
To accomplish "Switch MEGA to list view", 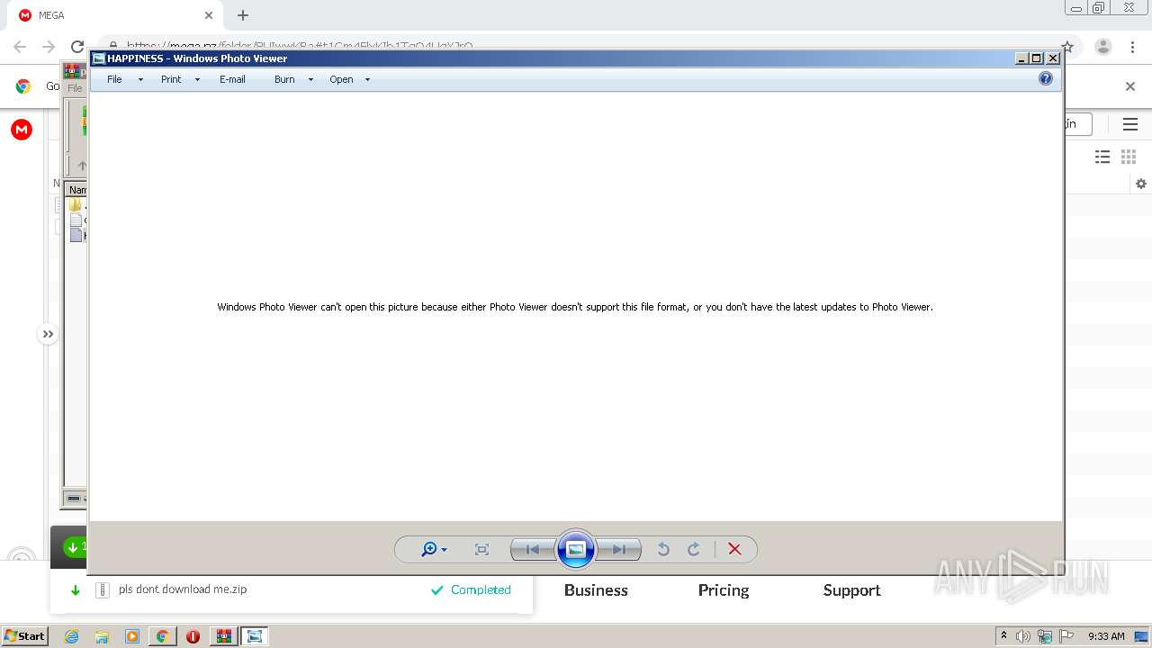I will [1102, 157].
